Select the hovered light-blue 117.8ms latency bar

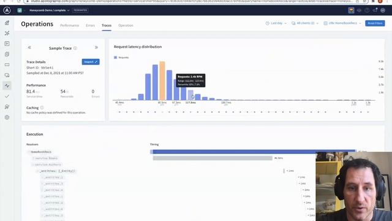(x=190, y=95)
